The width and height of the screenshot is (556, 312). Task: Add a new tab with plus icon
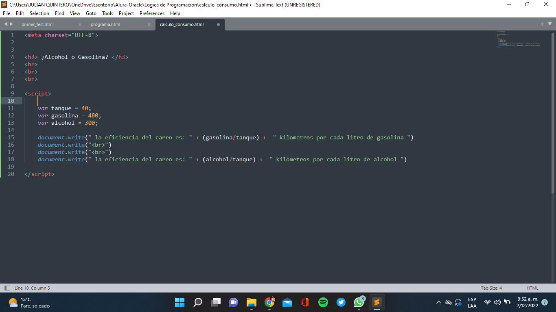click(x=542, y=24)
